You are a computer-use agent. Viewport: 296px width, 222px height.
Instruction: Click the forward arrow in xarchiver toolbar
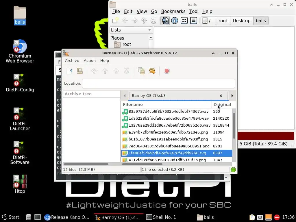[116, 71]
